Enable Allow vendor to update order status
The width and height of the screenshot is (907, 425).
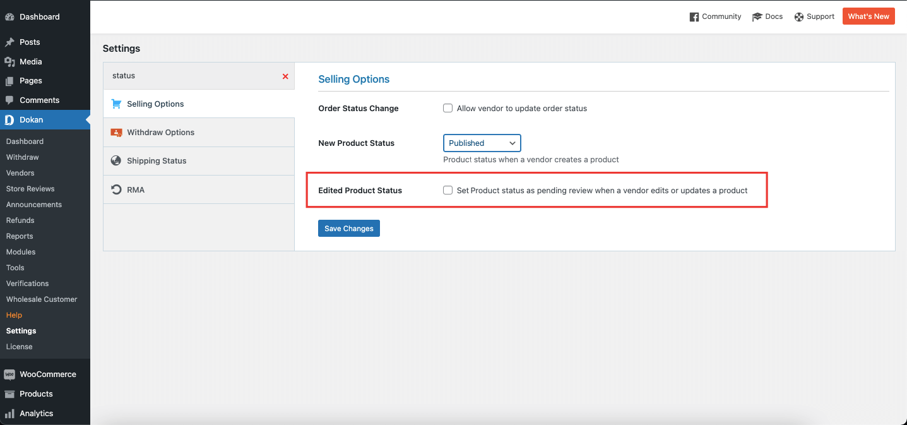448,108
